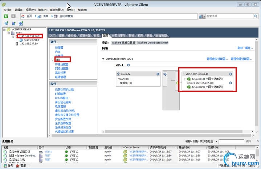Collapse the VCENTERSERVER tree node
The image size is (261, 169).
point(4,30)
